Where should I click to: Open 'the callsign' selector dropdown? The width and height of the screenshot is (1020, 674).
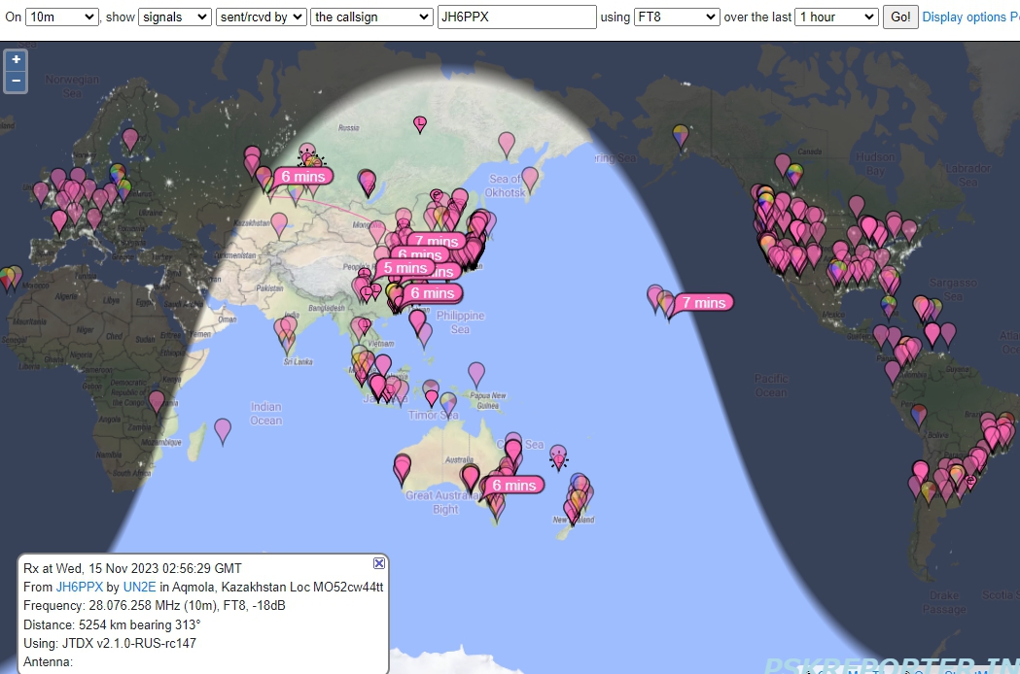pos(371,17)
